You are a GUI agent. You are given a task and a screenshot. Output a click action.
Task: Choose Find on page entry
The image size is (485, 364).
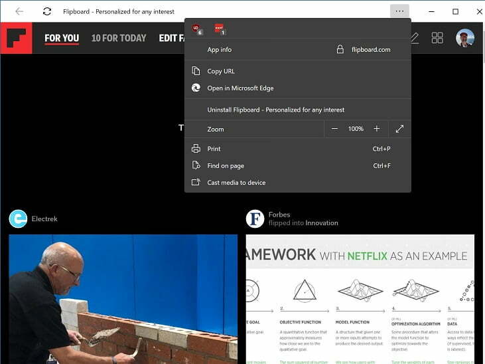pyautogui.click(x=297, y=166)
